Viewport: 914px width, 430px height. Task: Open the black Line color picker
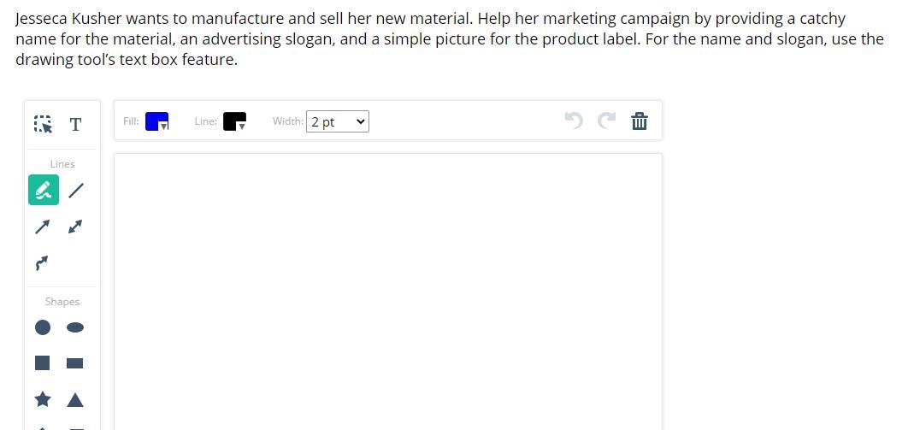[x=234, y=121]
